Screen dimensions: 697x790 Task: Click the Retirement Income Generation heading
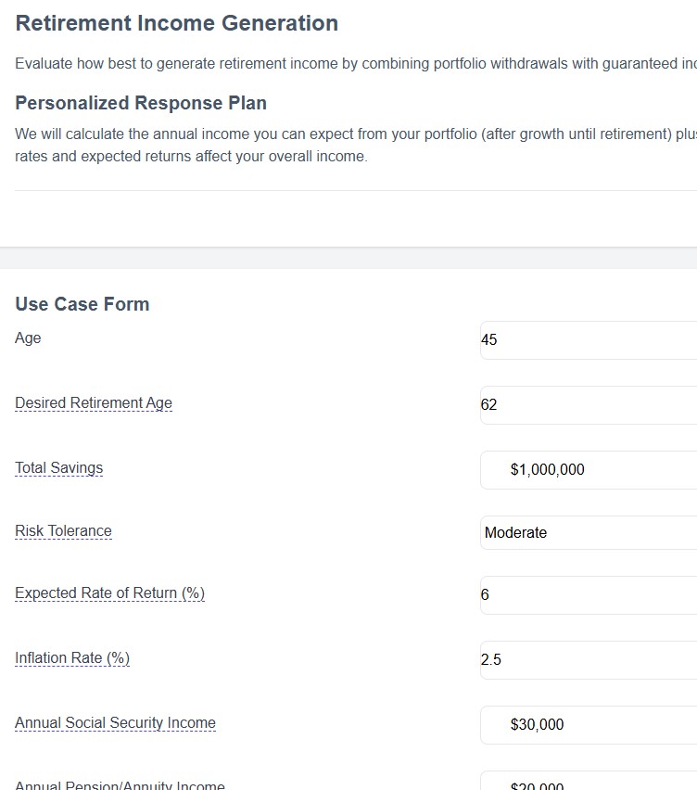[176, 22]
